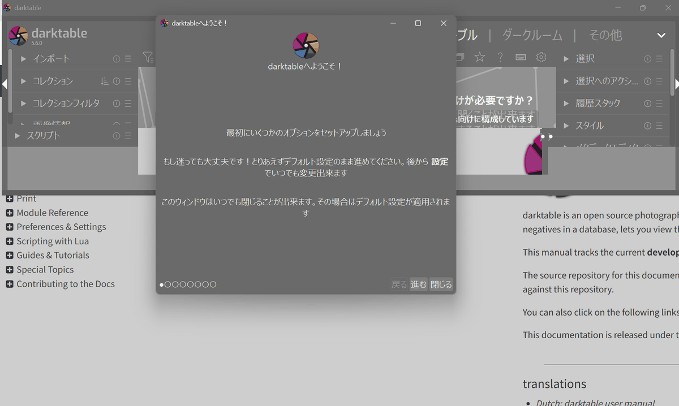Click the 戻る button in welcome dialog

(x=399, y=284)
